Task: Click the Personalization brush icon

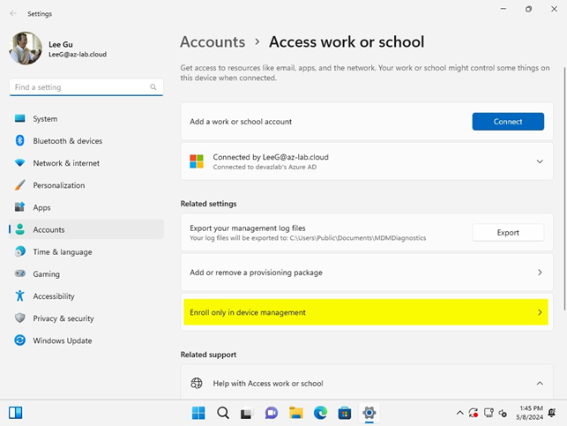Action: (x=20, y=185)
